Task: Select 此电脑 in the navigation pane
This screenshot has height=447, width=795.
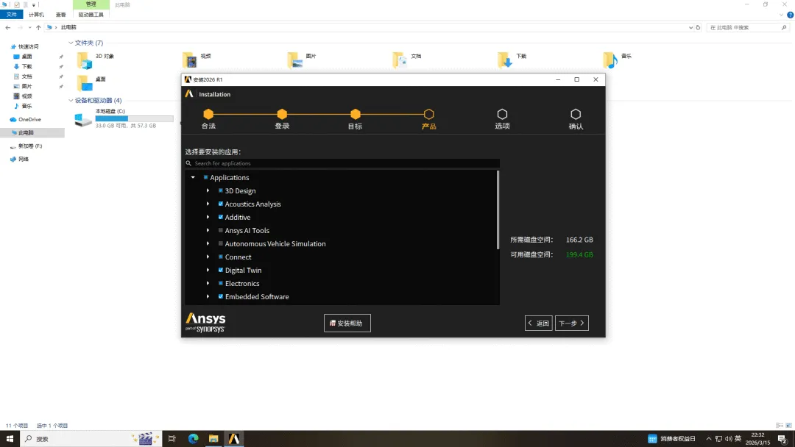Action: pos(26,132)
